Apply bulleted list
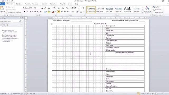 (x=59, y=8)
